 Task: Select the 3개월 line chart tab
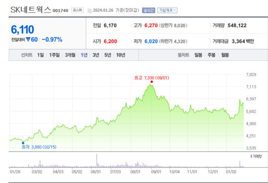70,55
